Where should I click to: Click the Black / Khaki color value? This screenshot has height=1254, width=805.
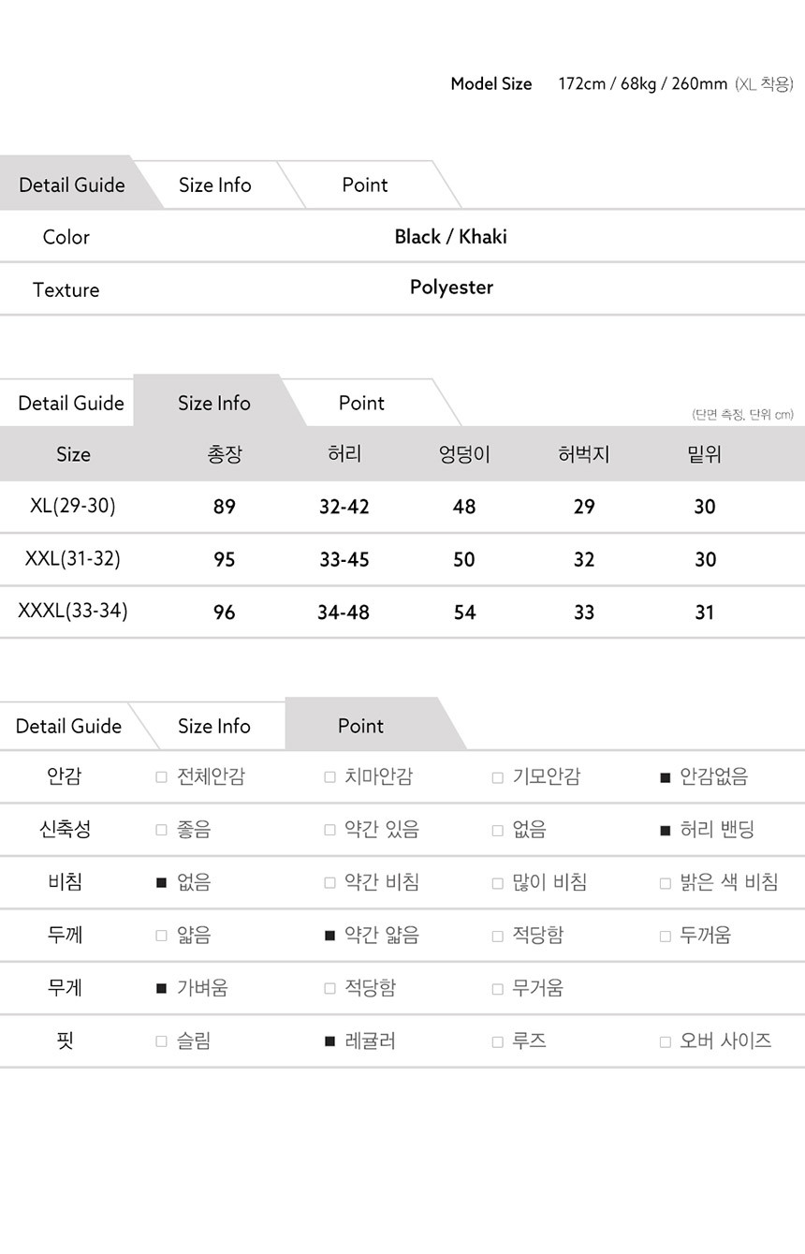(450, 237)
